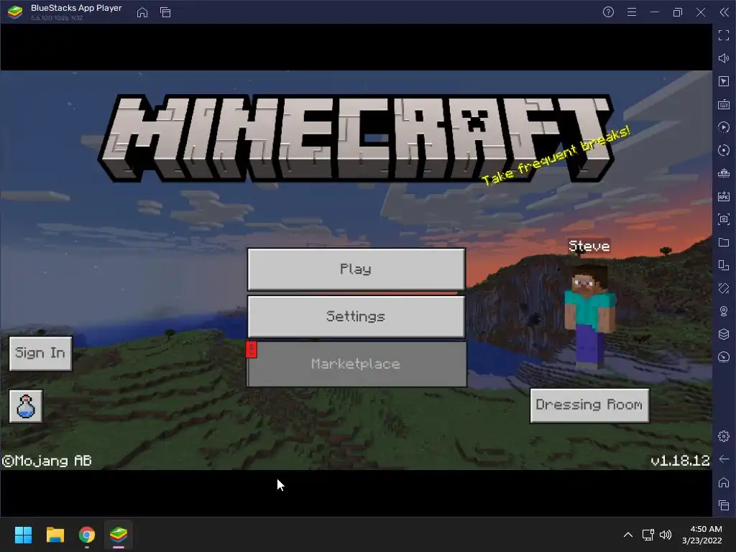Open the recent apps icon in sidebar
This screenshot has width=736, height=552.
724,505
